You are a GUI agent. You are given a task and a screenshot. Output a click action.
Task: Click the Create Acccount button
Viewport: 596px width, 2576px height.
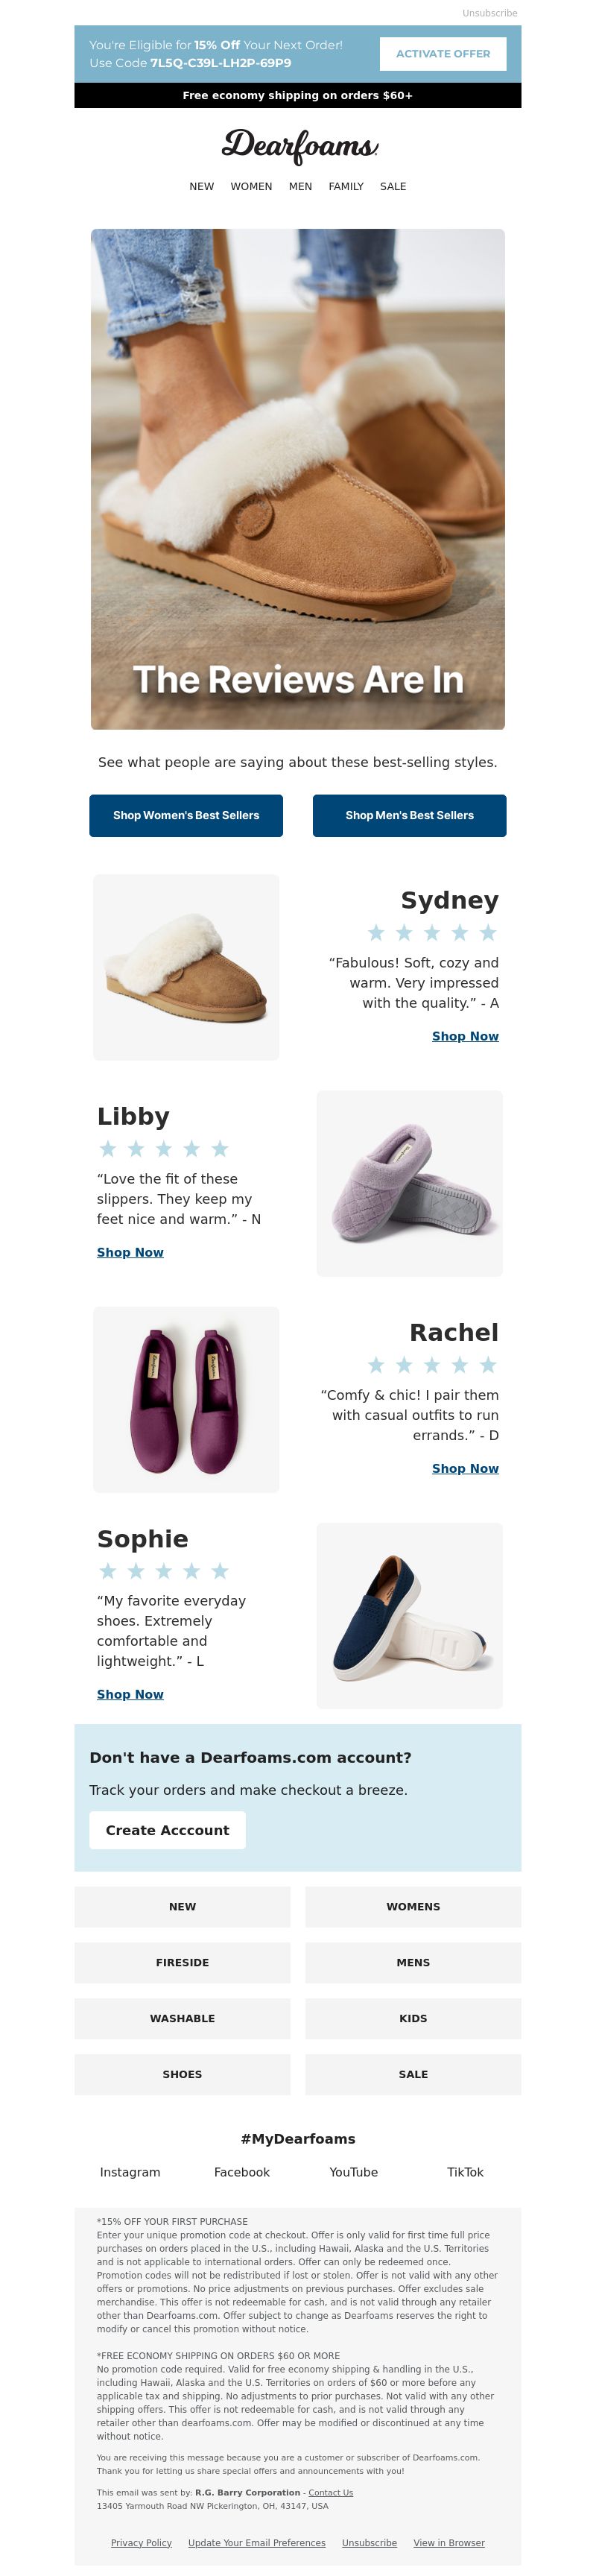(x=167, y=1830)
